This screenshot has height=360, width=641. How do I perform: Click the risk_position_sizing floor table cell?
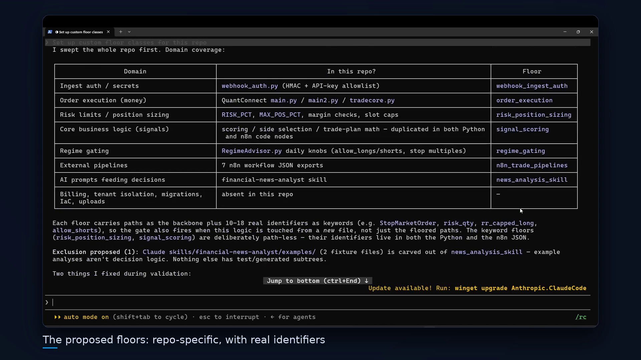534,115
